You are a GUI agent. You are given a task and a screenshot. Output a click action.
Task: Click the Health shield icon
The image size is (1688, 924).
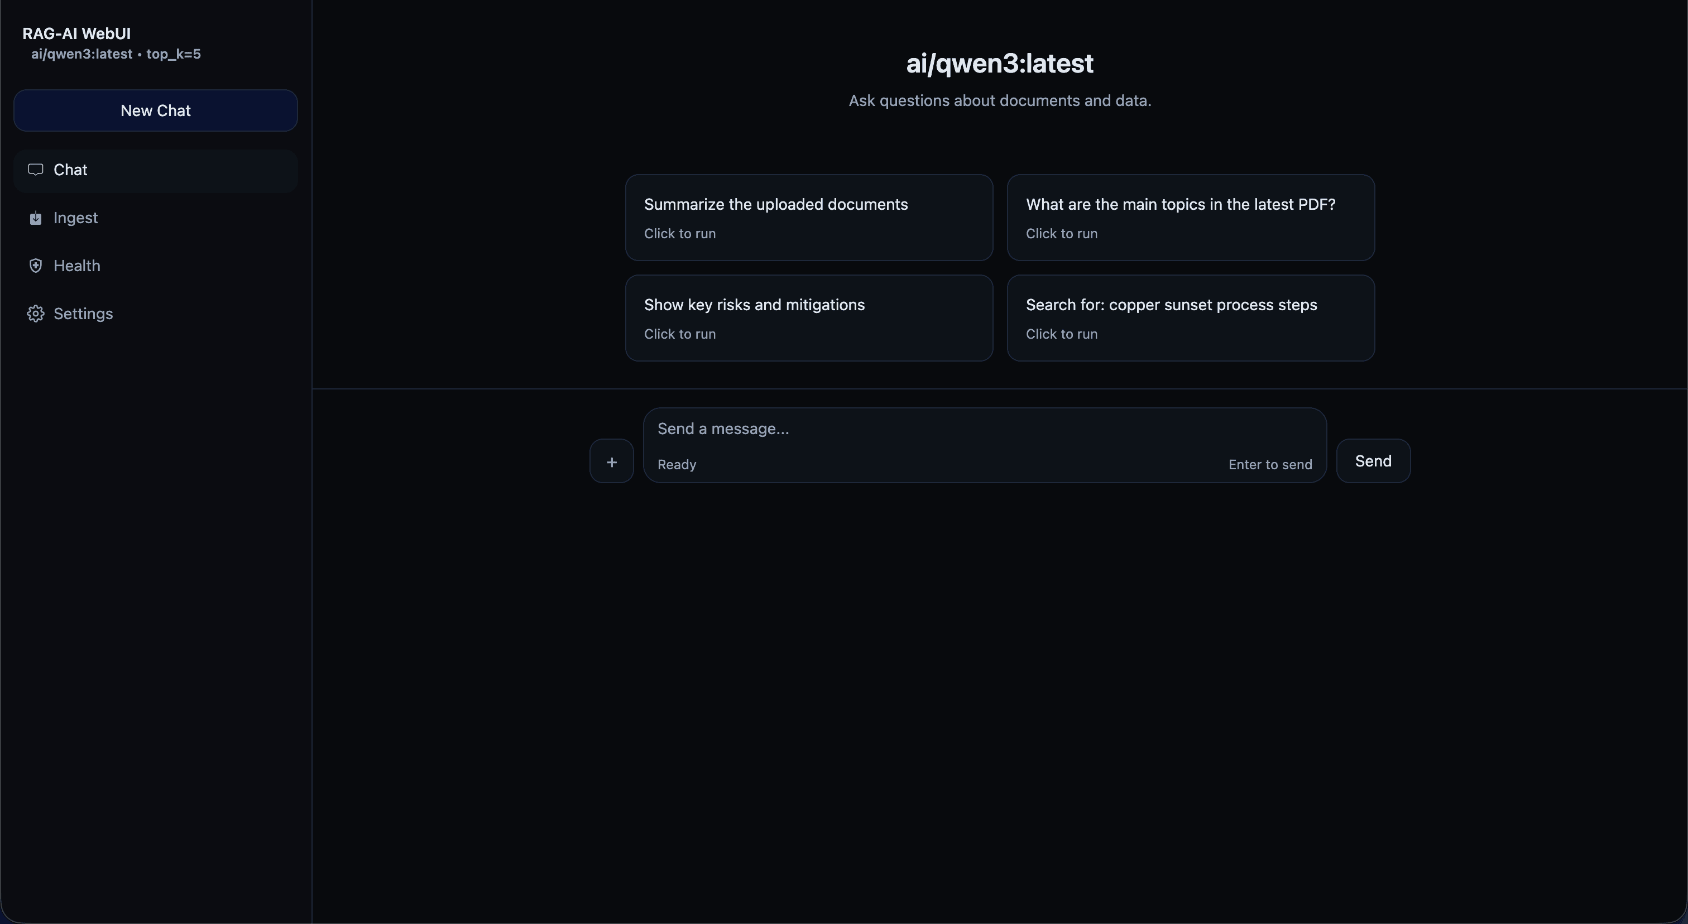point(35,266)
